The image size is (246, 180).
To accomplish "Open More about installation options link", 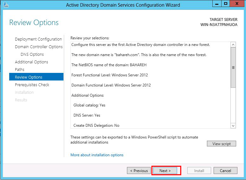I will point(97,155).
